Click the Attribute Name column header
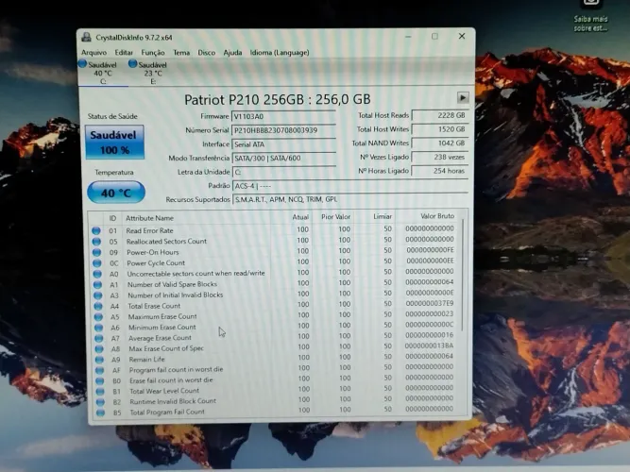 (x=149, y=218)
